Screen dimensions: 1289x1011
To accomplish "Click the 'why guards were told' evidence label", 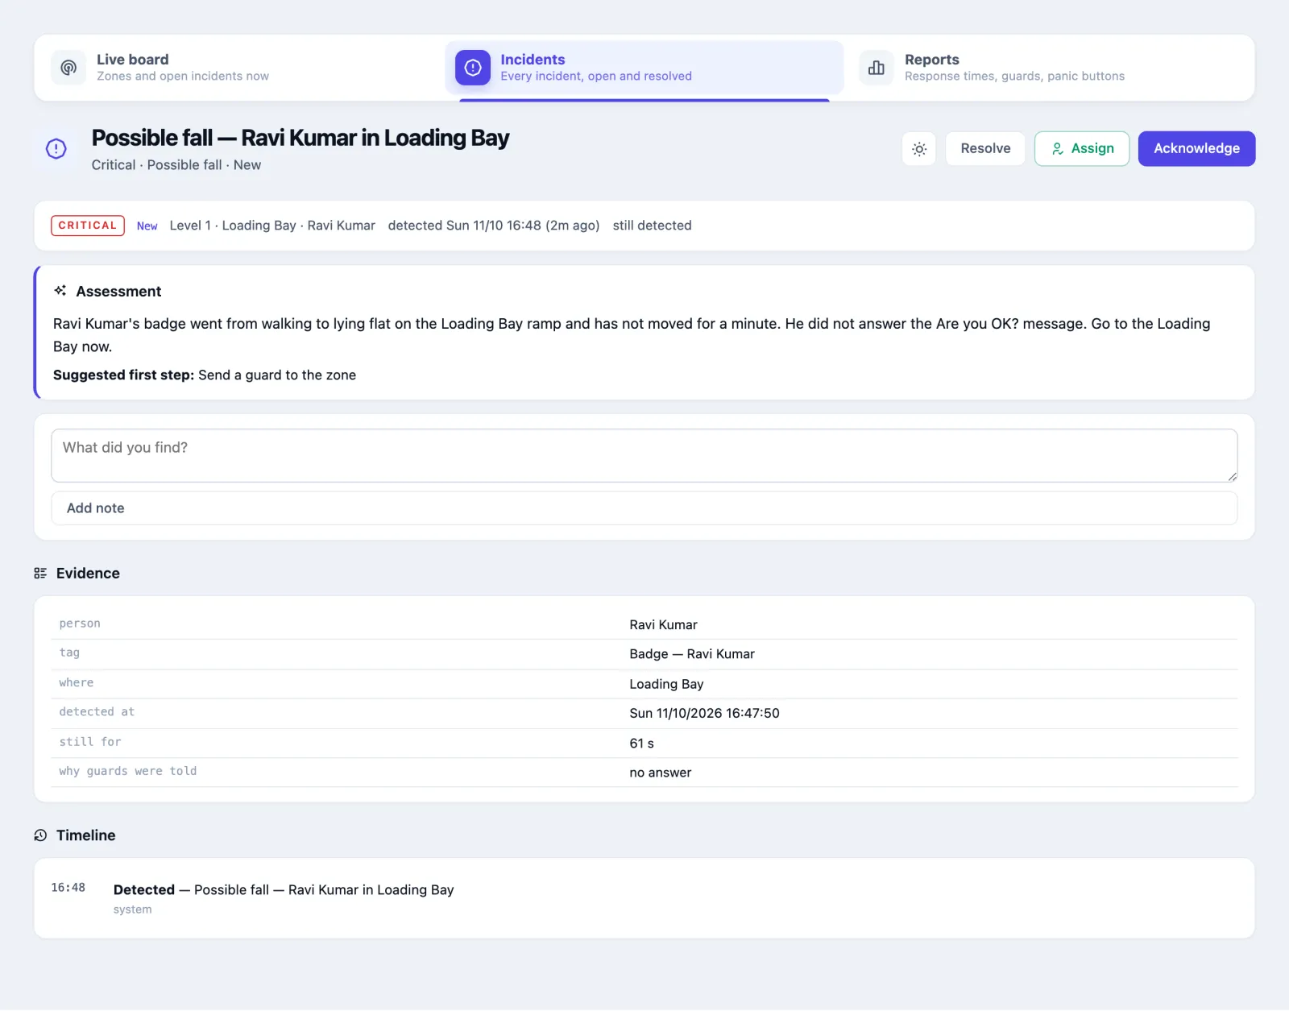I will [128, 771].
